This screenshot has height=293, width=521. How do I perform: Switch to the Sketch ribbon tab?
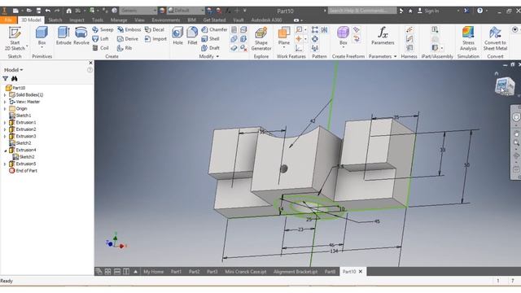[x=55, y=20]
